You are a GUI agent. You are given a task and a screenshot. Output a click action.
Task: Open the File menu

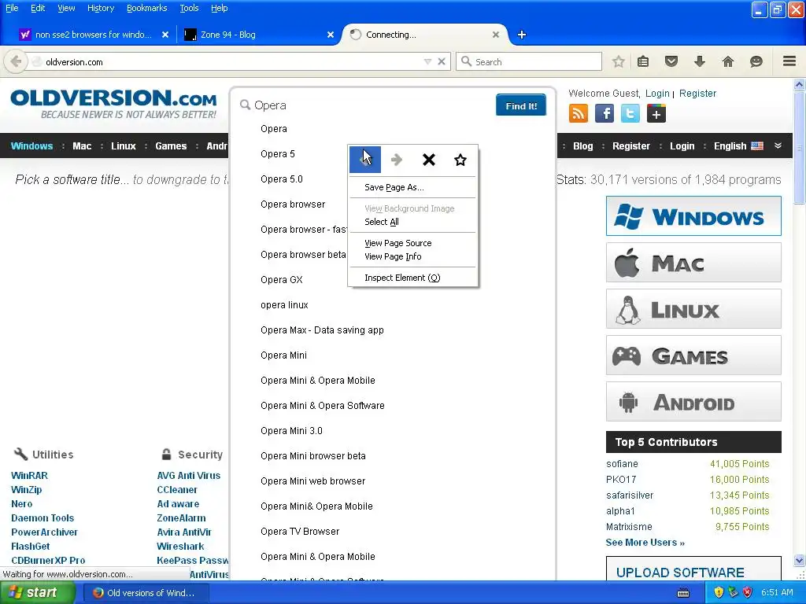pyautogui.click(x=12, y=8)
